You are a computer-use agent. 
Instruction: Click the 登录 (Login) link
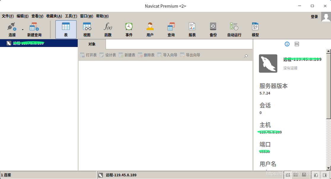click(314, 17)
